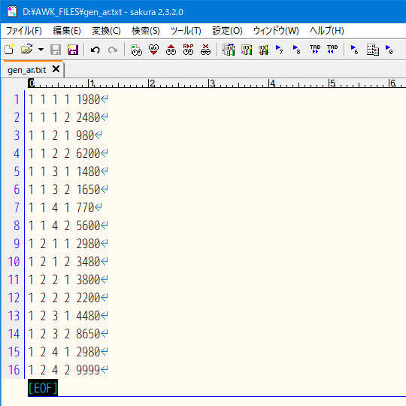Expand the recent files dropdown arrow
This screenshot has height=406, width=406.
[41, 49]
